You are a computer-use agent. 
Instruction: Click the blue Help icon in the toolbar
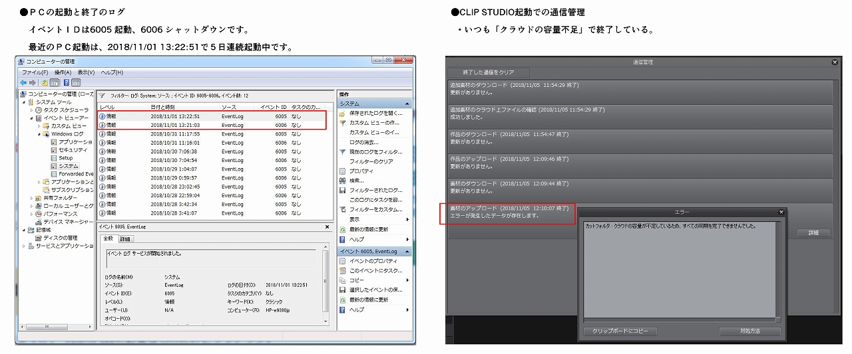click(67, 82)
